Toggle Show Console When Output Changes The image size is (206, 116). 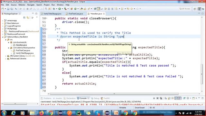[176, 98]
